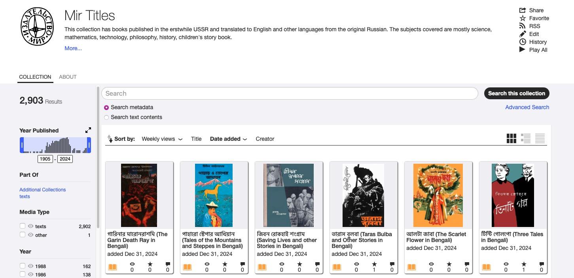Toggle the eye icon next to other
Viewport: 574px width, 278px height.
pyautogui.click(x=30, y=235)
